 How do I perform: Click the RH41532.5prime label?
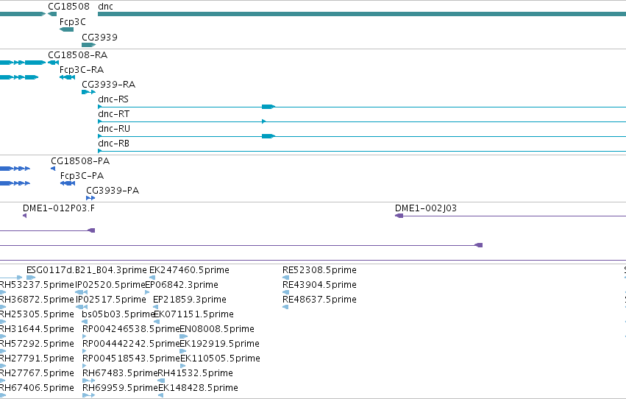click(195, 373)
